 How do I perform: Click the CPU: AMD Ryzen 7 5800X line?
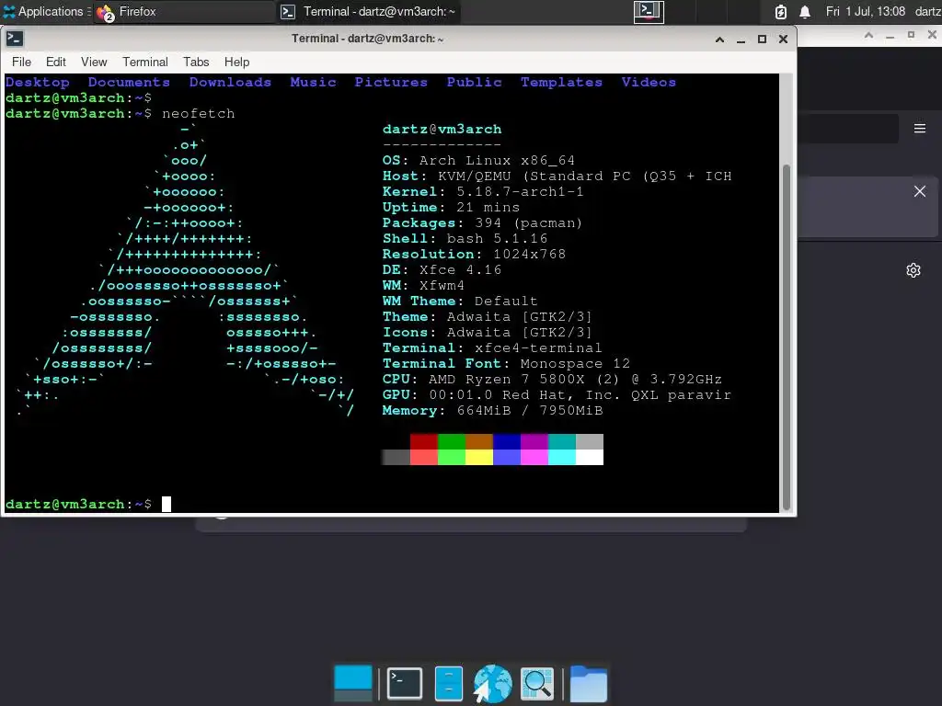click(552, 379)
